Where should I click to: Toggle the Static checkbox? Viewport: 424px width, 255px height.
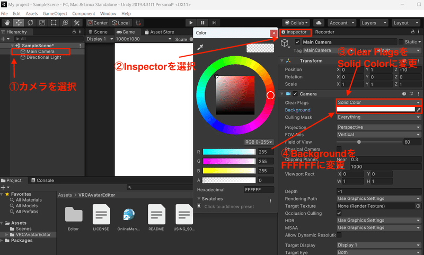(401, 42)
